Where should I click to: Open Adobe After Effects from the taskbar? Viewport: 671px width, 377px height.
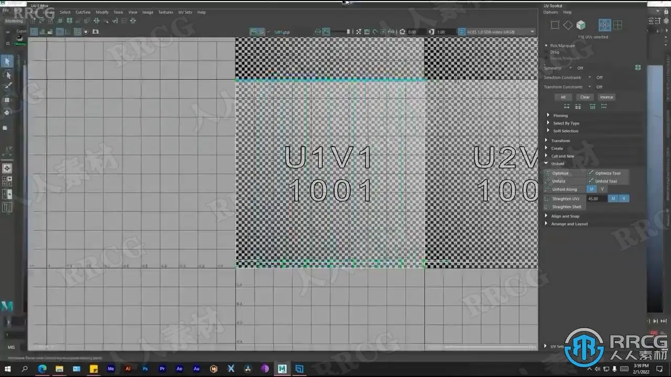click(179, 369)
